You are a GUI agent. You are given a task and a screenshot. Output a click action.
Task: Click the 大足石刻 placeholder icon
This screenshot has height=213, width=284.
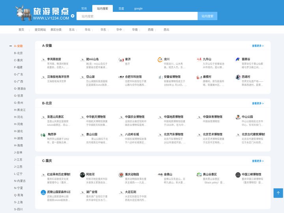(x=121, y=192)
